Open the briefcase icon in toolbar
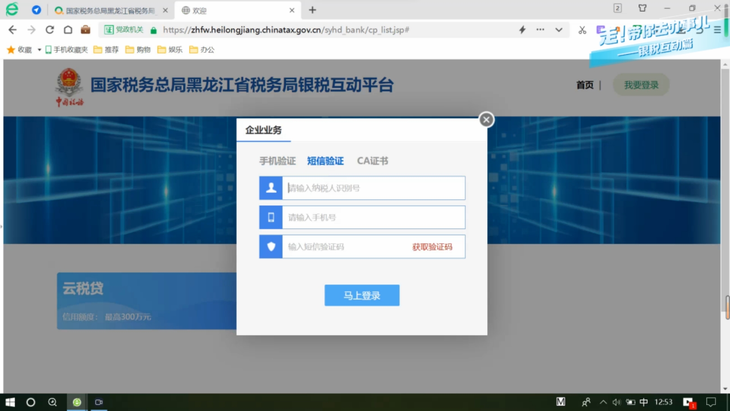Screen dimensions: 730x411 tap(86, 30)
